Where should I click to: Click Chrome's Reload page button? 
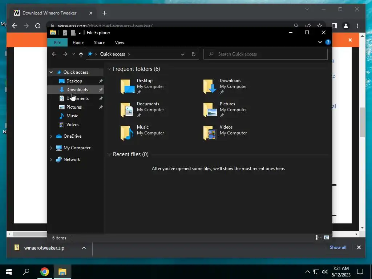(x=38, y=26)
